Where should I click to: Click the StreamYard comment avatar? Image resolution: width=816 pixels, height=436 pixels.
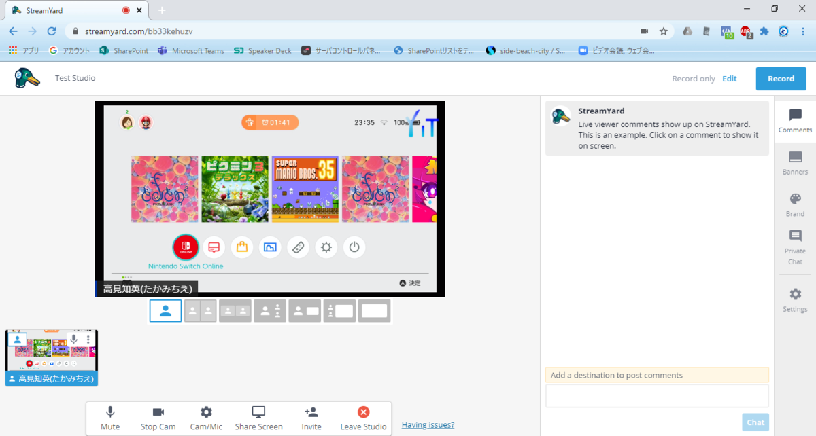(x=560, y=116)
